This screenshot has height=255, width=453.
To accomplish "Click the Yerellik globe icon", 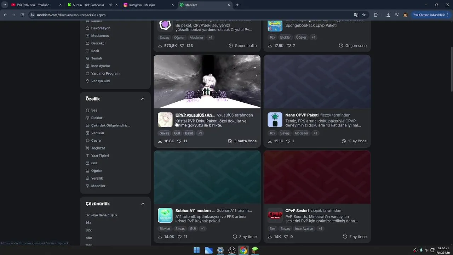I will (87, 178).
